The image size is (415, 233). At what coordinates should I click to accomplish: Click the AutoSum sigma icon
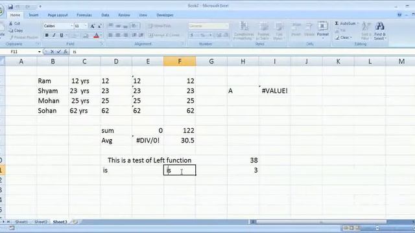click(337, 23)
